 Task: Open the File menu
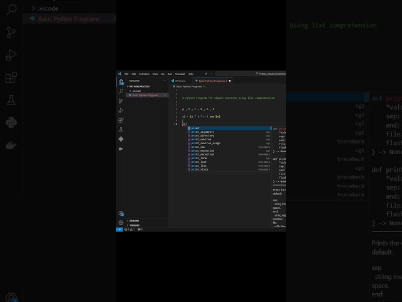pyautogui.click(x=127, y=74)
